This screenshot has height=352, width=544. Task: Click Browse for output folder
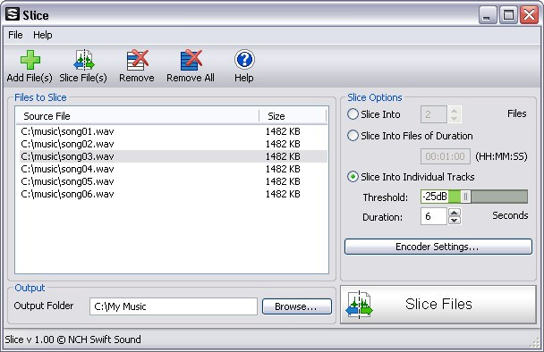click(x=297, y=306)
